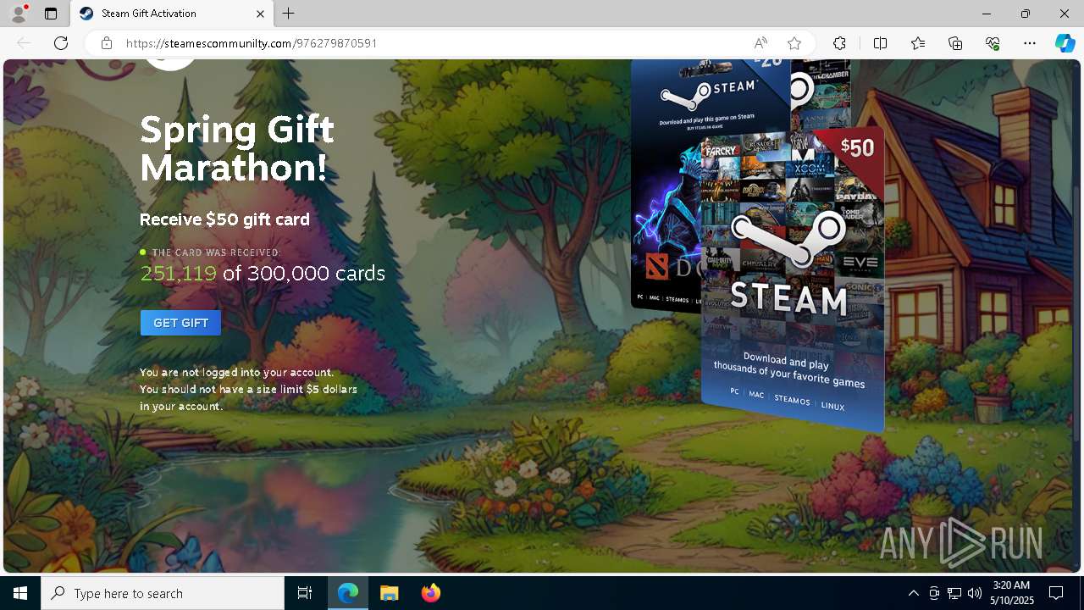Activate the Read aloud icon

(x=760, y=43)
